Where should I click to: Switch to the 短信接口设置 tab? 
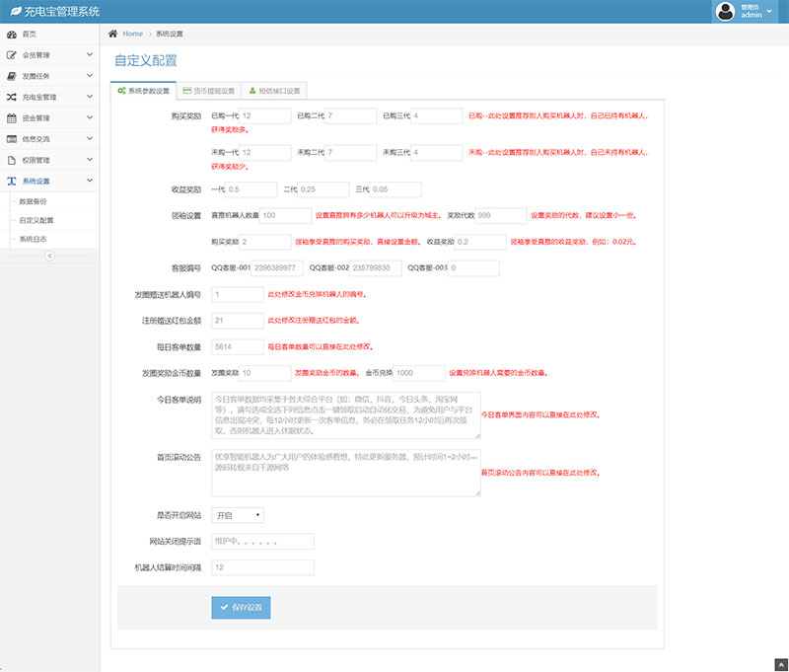click(274, 91)
